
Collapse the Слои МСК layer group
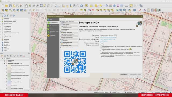coord(1,58)
